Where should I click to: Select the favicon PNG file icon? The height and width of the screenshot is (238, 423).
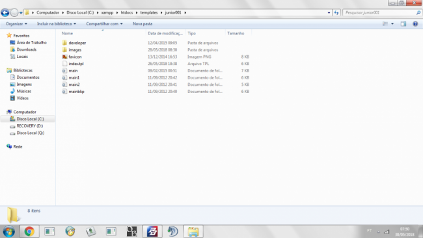click(x=64, y=57)
